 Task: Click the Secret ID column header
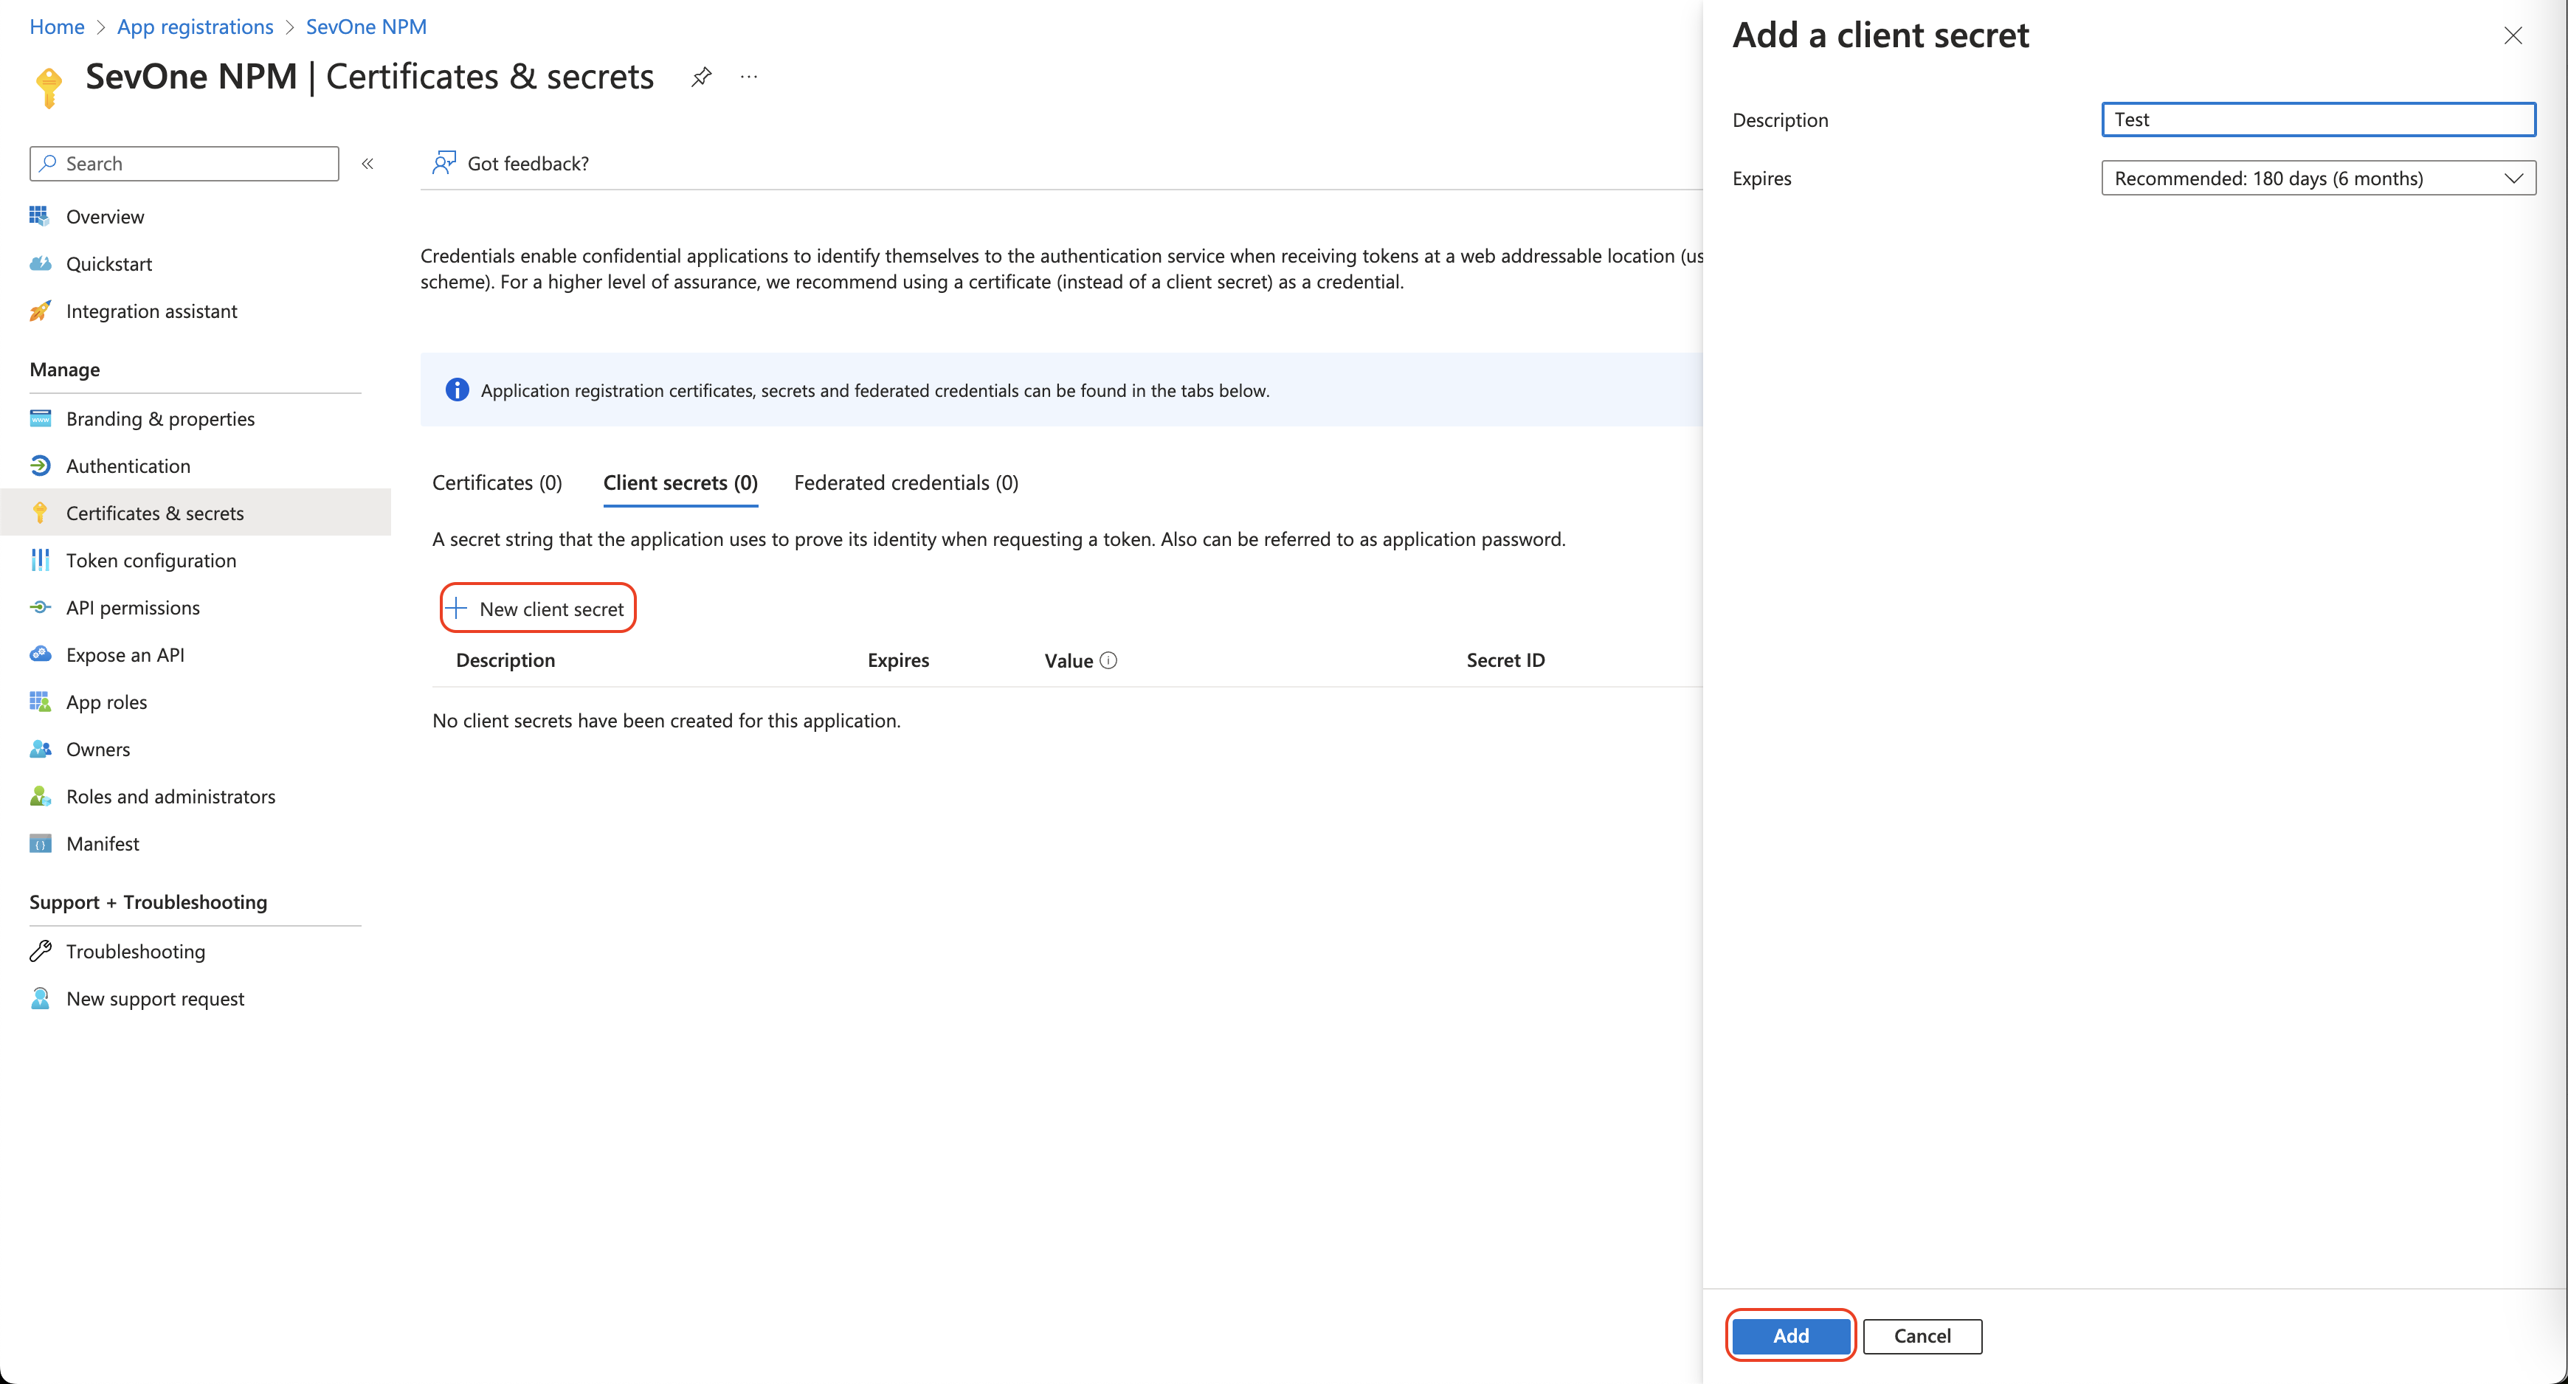1505,660
